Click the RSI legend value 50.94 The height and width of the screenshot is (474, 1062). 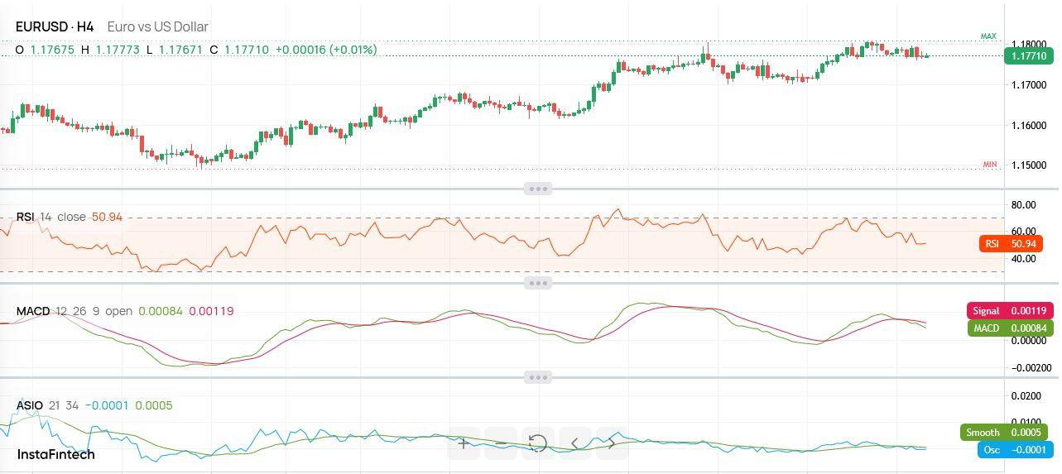click(107, 217)
